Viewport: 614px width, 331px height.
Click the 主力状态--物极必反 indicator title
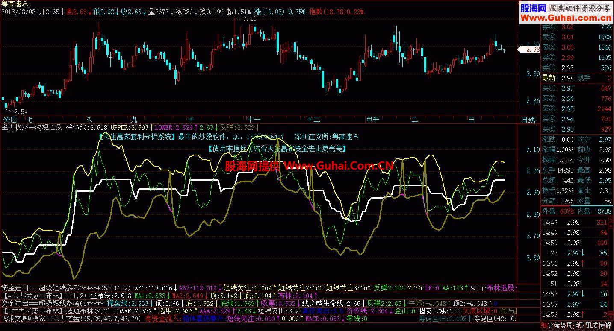32,127
